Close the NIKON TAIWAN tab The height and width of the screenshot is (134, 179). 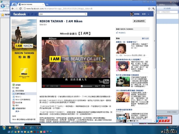(x=43, y=4)
